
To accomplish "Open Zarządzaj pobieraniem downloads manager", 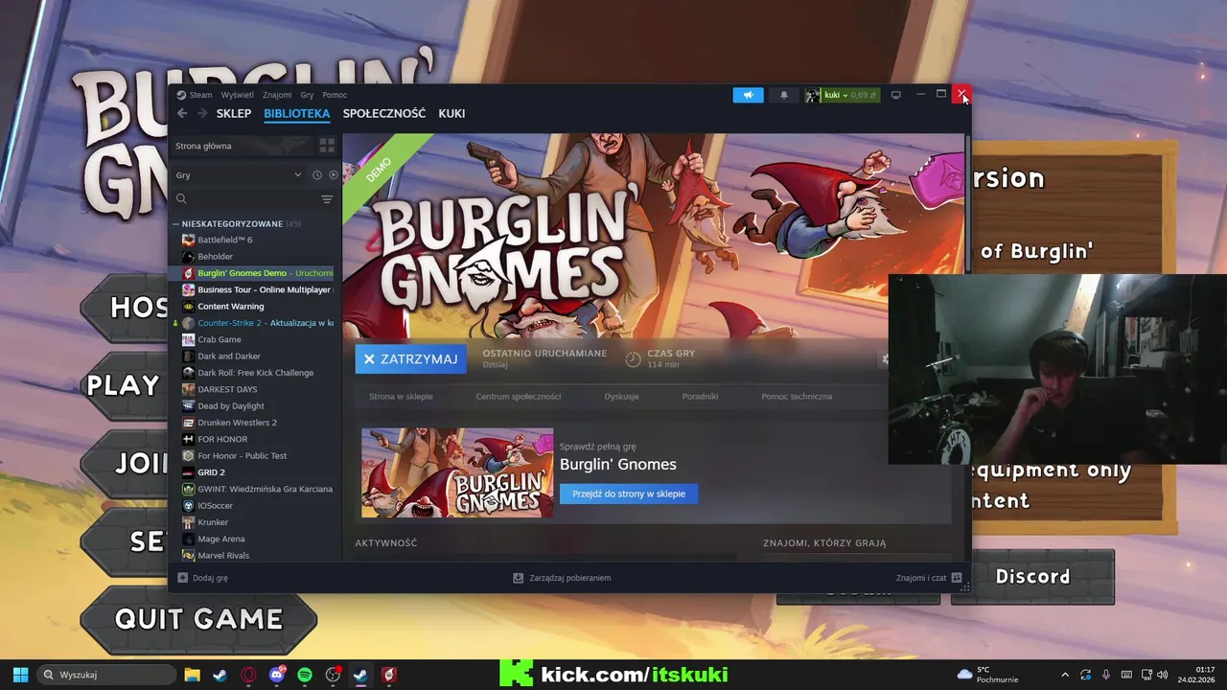I will coord(562,578).
